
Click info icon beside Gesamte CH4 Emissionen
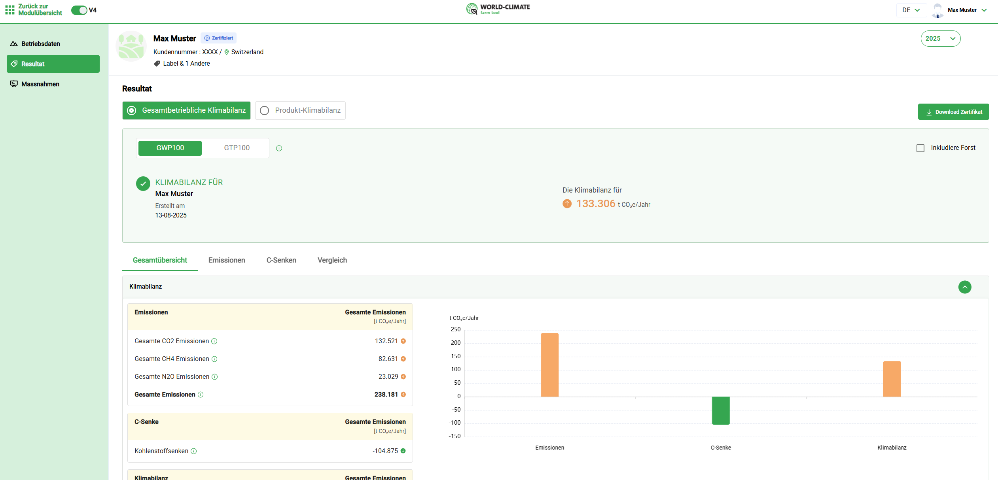pyautogui.click(x=214, y=359)
